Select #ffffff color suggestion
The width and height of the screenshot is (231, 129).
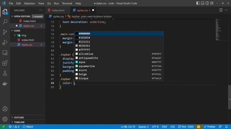pyautogui.click(x=119, y=50)
